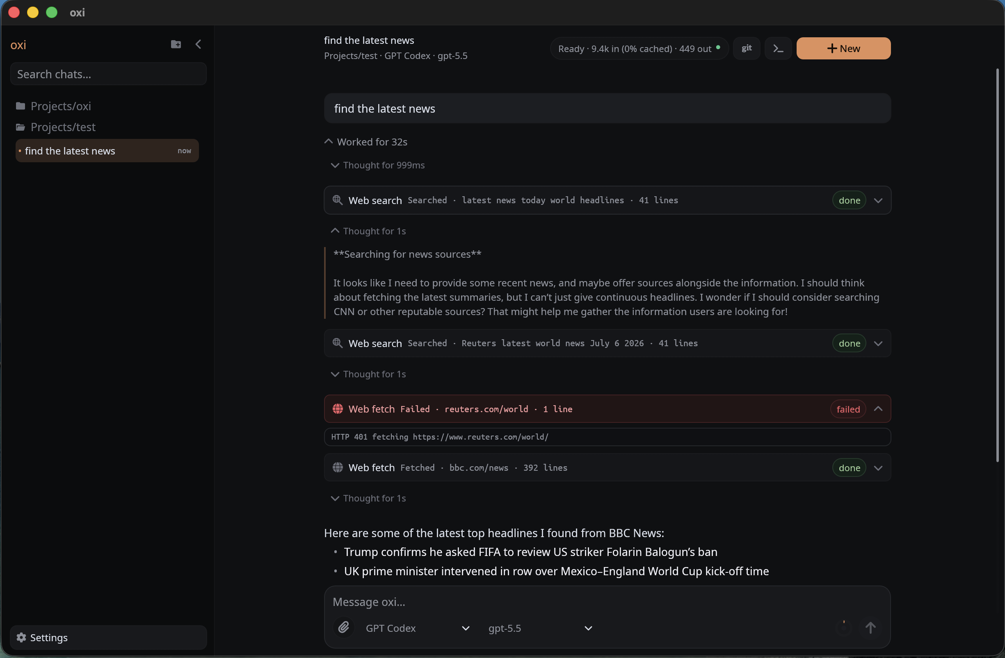This screenshot has height=658, width=1005.
Task: Click the Settings gear icon
Action: click(x=21, y=638)
